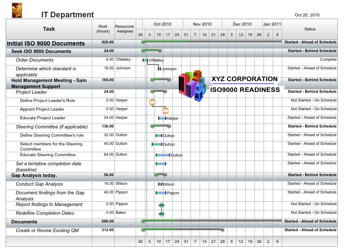The height and width of the screenshot is (252, 344).
Task: Click the Work hours cell for Documents
Action: click(x=103, y=222)
